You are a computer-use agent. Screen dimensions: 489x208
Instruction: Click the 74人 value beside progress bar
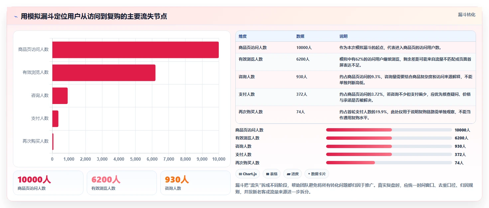tap(459, 163)
